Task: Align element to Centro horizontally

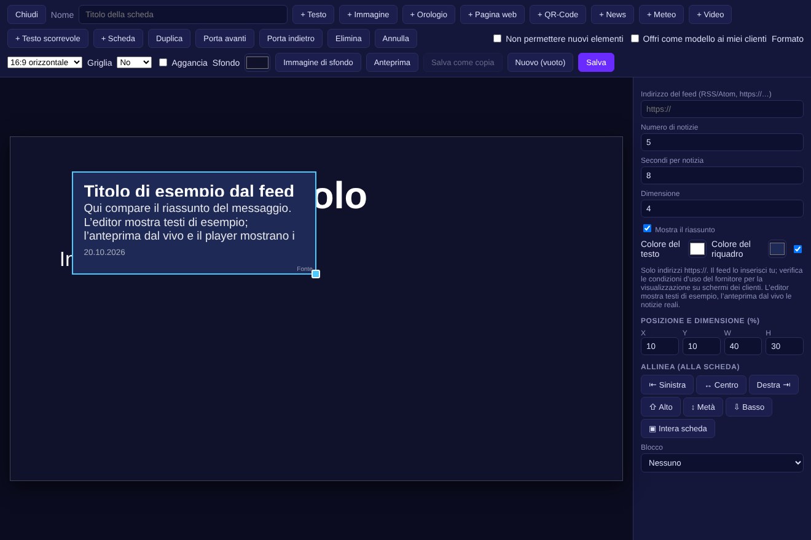Action: pos(721,385)
